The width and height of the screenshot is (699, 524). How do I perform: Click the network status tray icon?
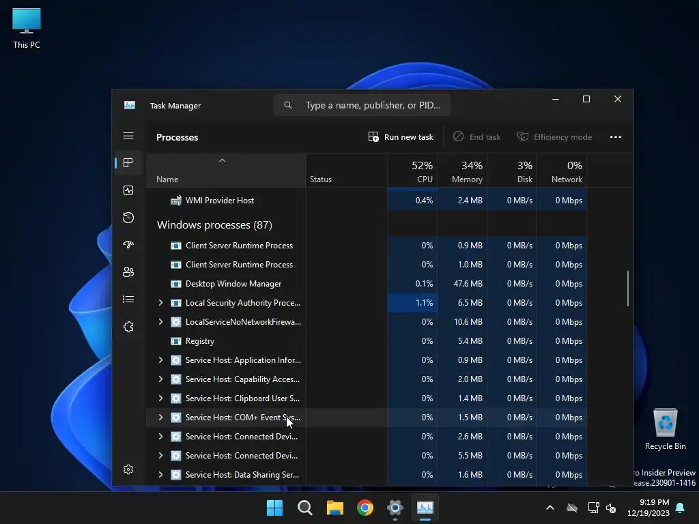pyautogui.click(x=593, y=508)
